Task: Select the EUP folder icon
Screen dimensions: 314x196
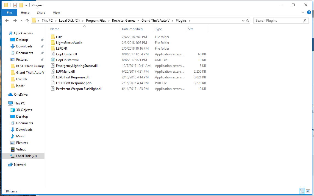Action: click(53, 37)
